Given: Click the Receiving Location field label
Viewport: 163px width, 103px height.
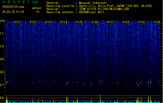Looking at the screenshot, I should tap(60, 6).
